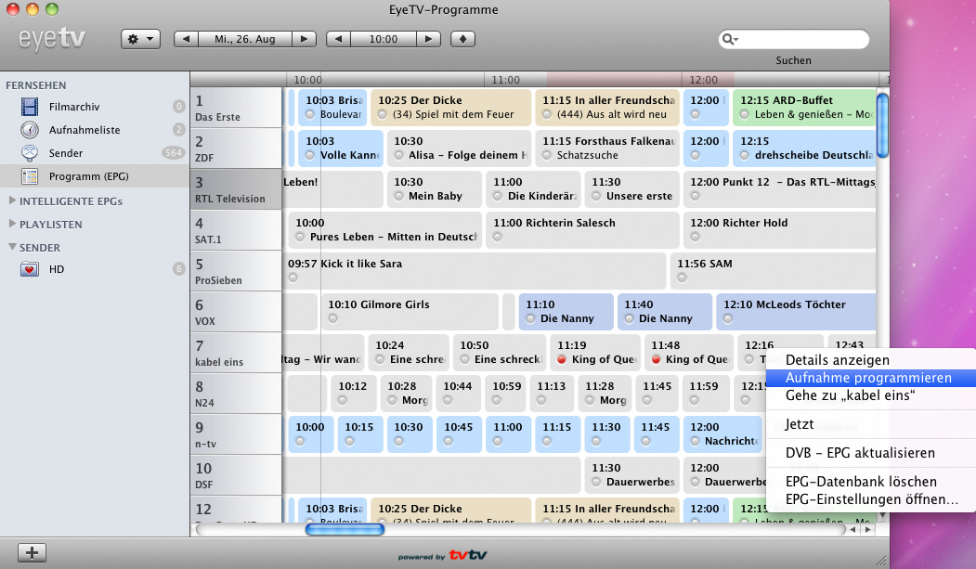Toggle recording for 11:10 Die Nanny
The height and width of the screenshot is (569, 976).
click(530, 319)
